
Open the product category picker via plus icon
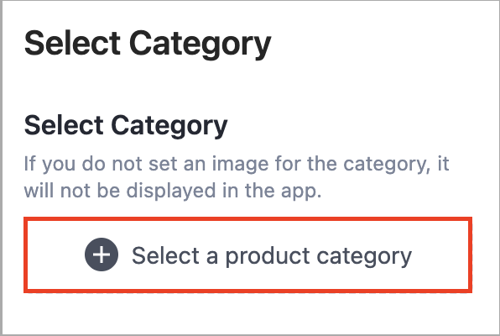102,255
